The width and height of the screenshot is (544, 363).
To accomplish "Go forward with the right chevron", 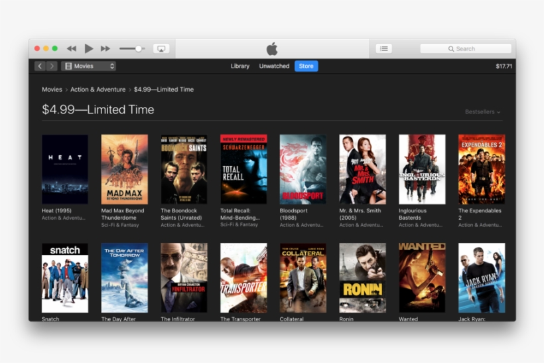I will pos(52,66).
